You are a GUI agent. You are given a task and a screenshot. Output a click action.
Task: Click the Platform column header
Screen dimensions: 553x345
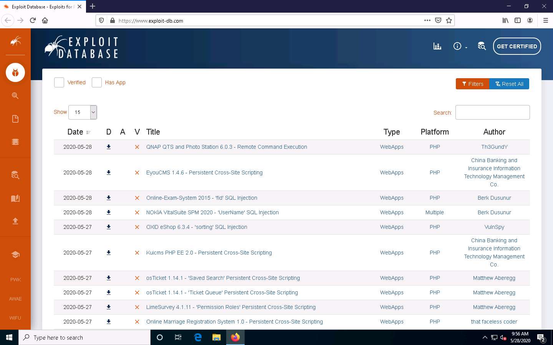(x=435, y=132)
